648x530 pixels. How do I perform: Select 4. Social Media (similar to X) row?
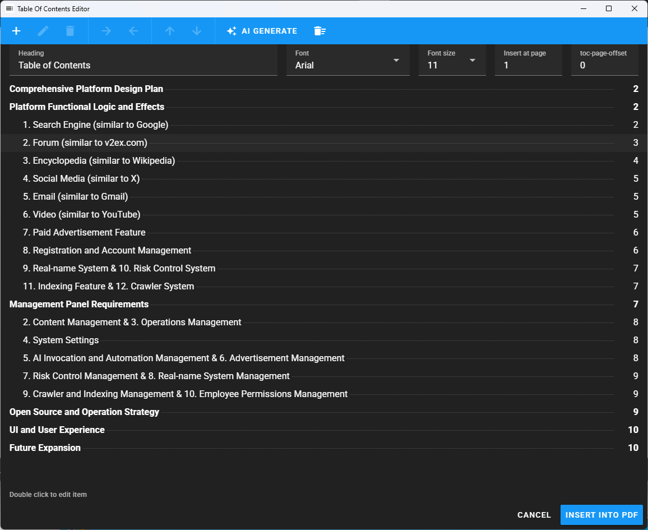pyautogui.click(x=324, y=178)
